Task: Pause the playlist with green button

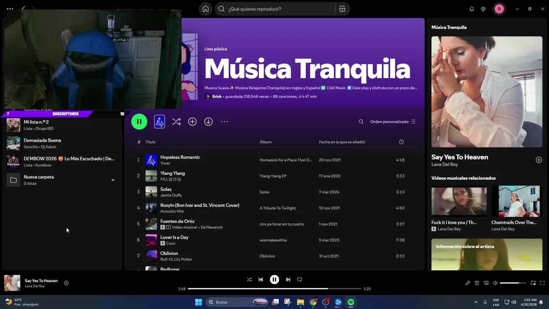Action: tap(139, 121)
